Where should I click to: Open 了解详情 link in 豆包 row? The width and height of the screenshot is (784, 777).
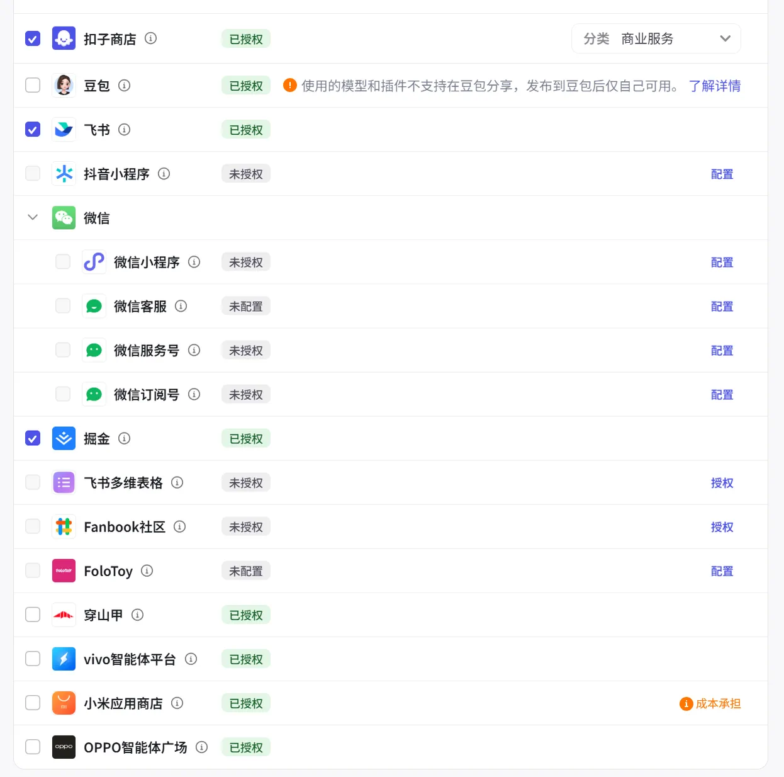tap(715, 86)
